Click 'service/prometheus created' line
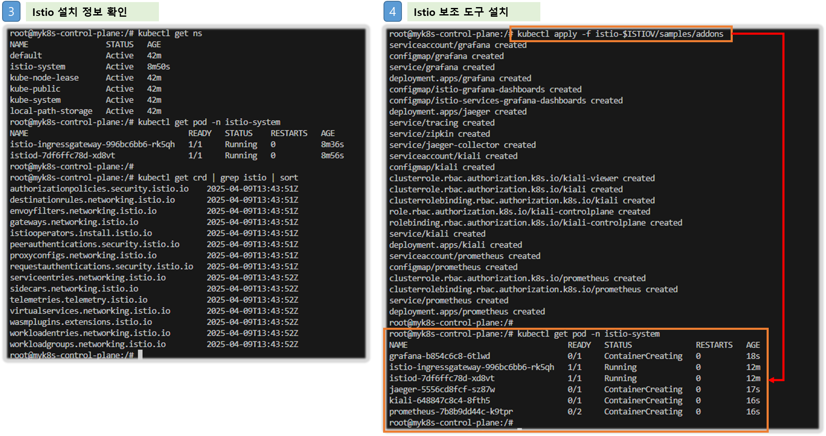This screenshot has height=436, width=826. (449, 301)
